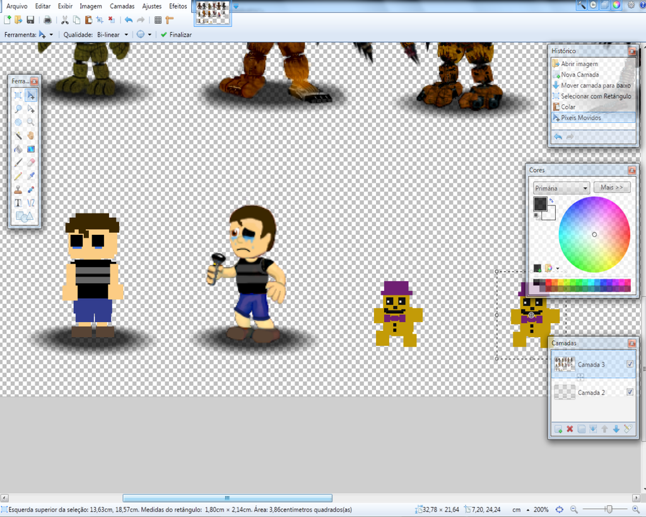Select the Clone Stamp tool
This screenshot has height=517, width=646.
18,189
